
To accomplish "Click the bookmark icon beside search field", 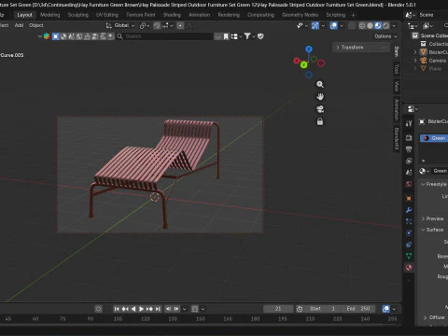I will [226, 36].
